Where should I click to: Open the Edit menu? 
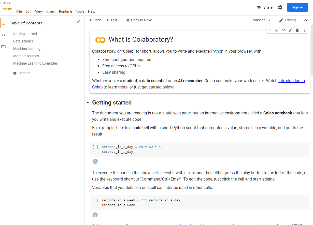(x=29, y=11)
